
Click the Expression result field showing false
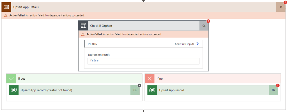[143, 61]
